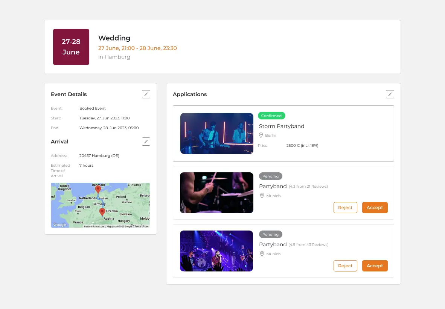
Task: Click location pin icon next to Berlin
Action: [x=261, y=135]
